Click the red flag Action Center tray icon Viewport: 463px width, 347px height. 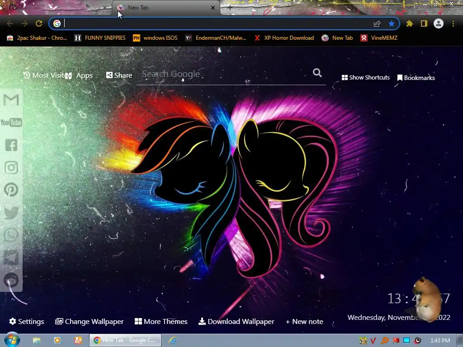396,341
